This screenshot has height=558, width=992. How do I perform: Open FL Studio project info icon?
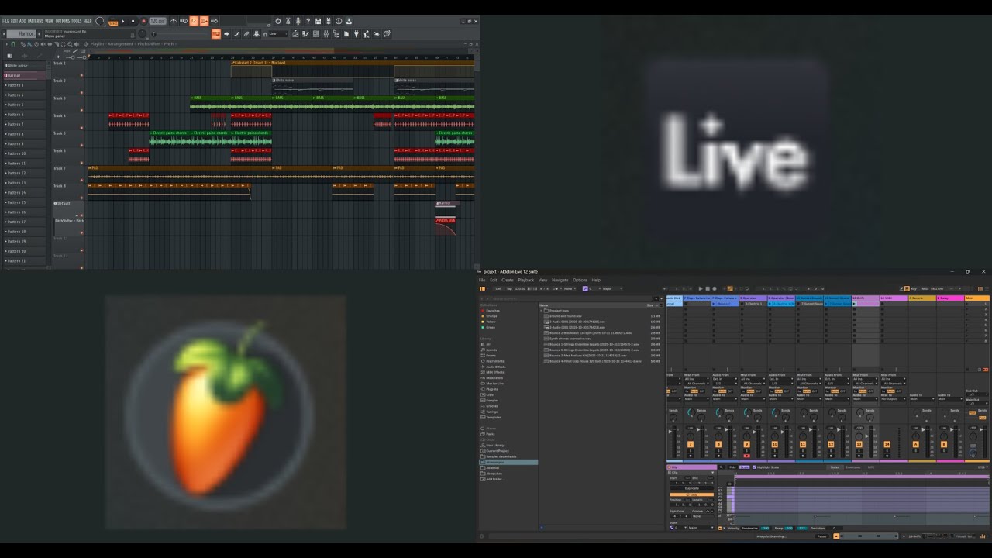[x=339, y=22]
